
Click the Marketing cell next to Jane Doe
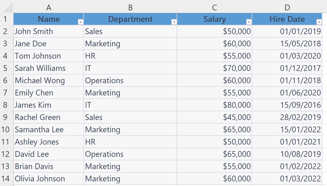click(130, 44)
